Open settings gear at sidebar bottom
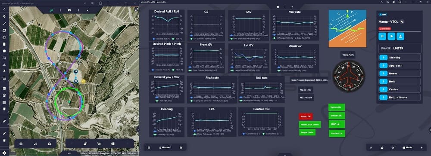The image size is (431, 156). pos(4,153)
